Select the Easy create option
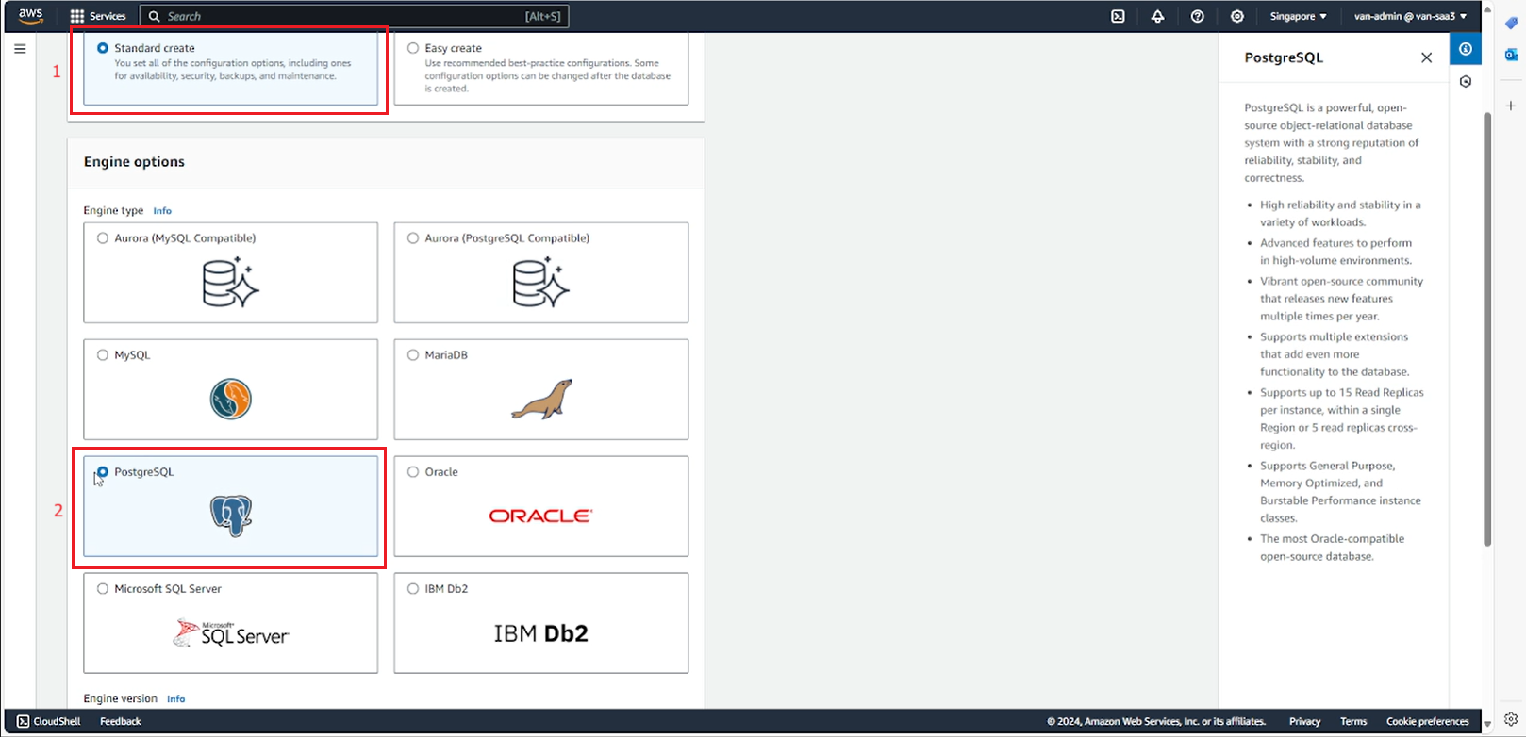The height and width of the screenshot is (737, 1526). point(413,48)
